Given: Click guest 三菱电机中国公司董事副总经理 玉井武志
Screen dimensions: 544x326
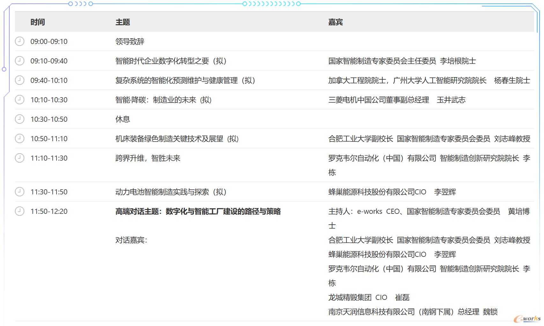Looking at the screenshot, I should tap(397, 100).
